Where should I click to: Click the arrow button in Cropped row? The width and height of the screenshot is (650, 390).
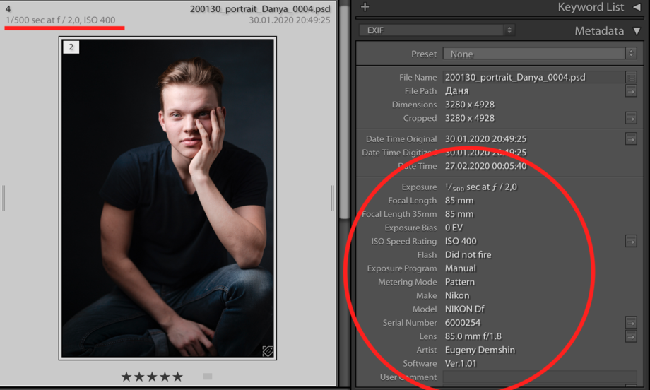[631, 118]
